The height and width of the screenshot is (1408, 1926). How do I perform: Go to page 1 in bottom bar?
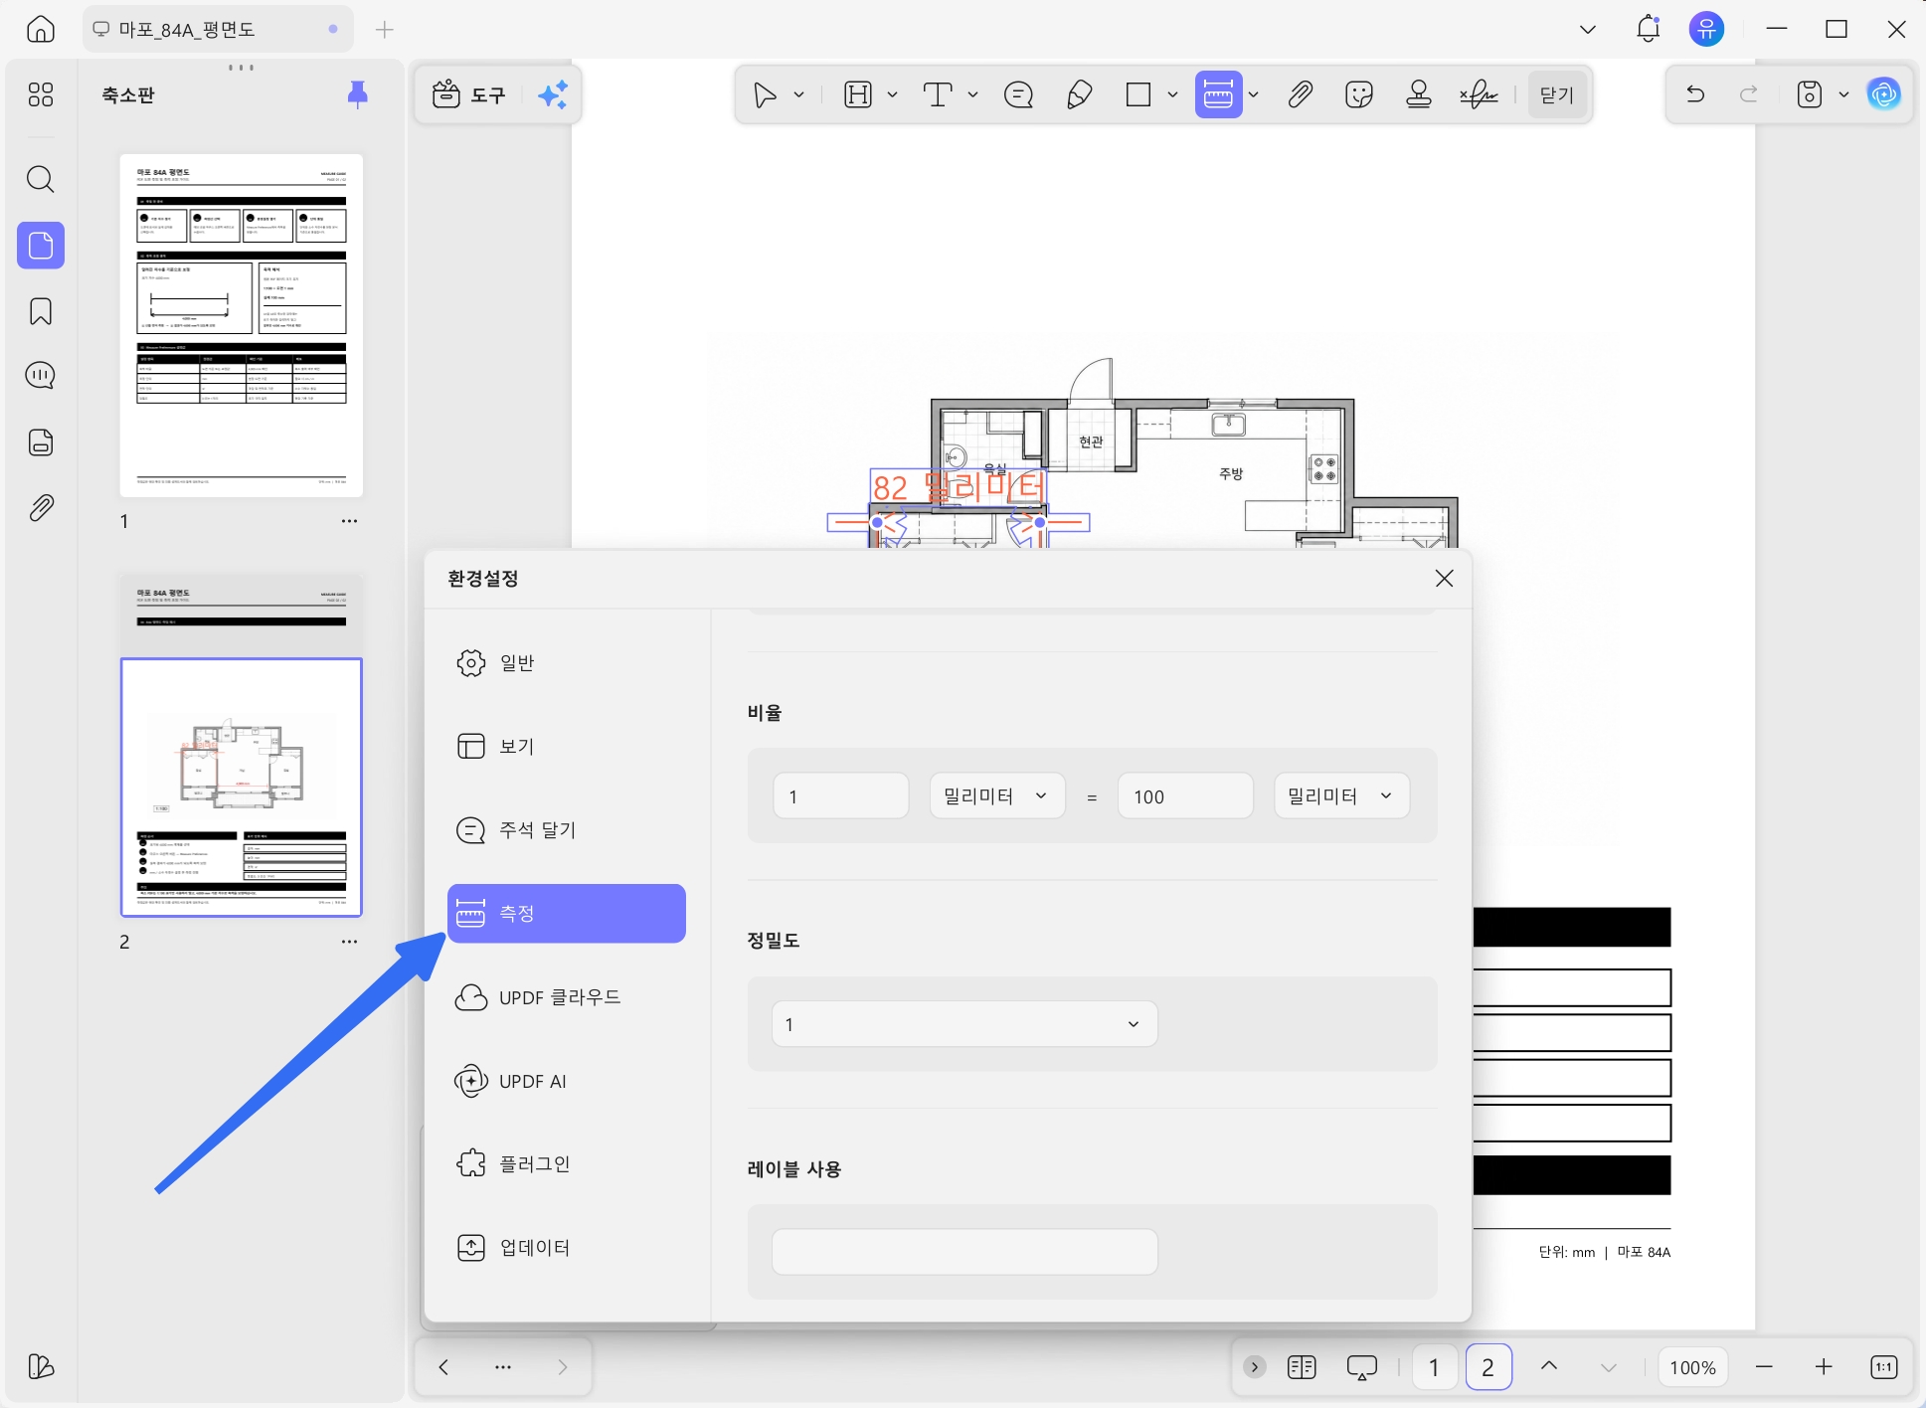[x=1434, y=1367]
